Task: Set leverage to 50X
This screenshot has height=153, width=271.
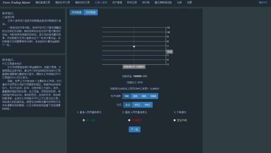Action: pyautogui.click(x=144, y=96)
